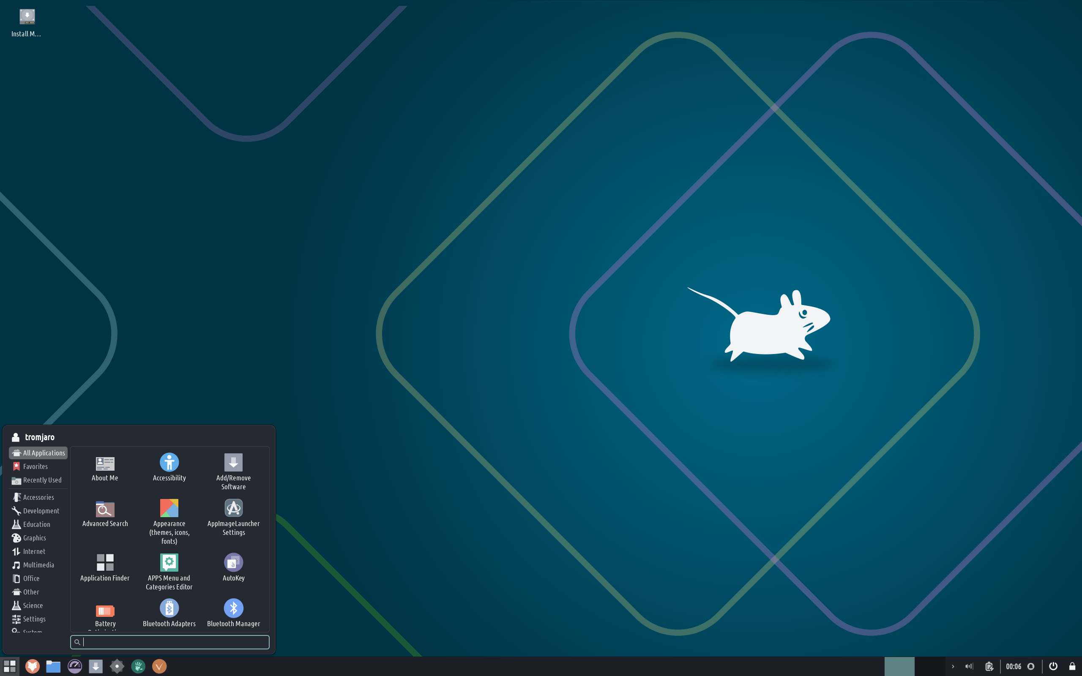Open APPS Menu and Categories Editor
This screenshot has width=1082, height=676.
[x=169, y=572]
